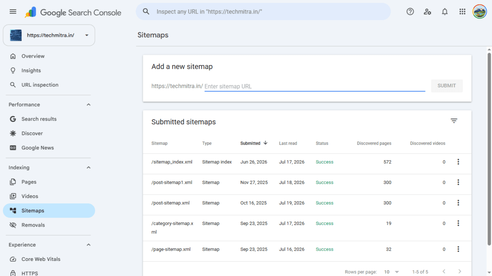Click the Removals crossed-eye icon

click(x=13, y=225)
